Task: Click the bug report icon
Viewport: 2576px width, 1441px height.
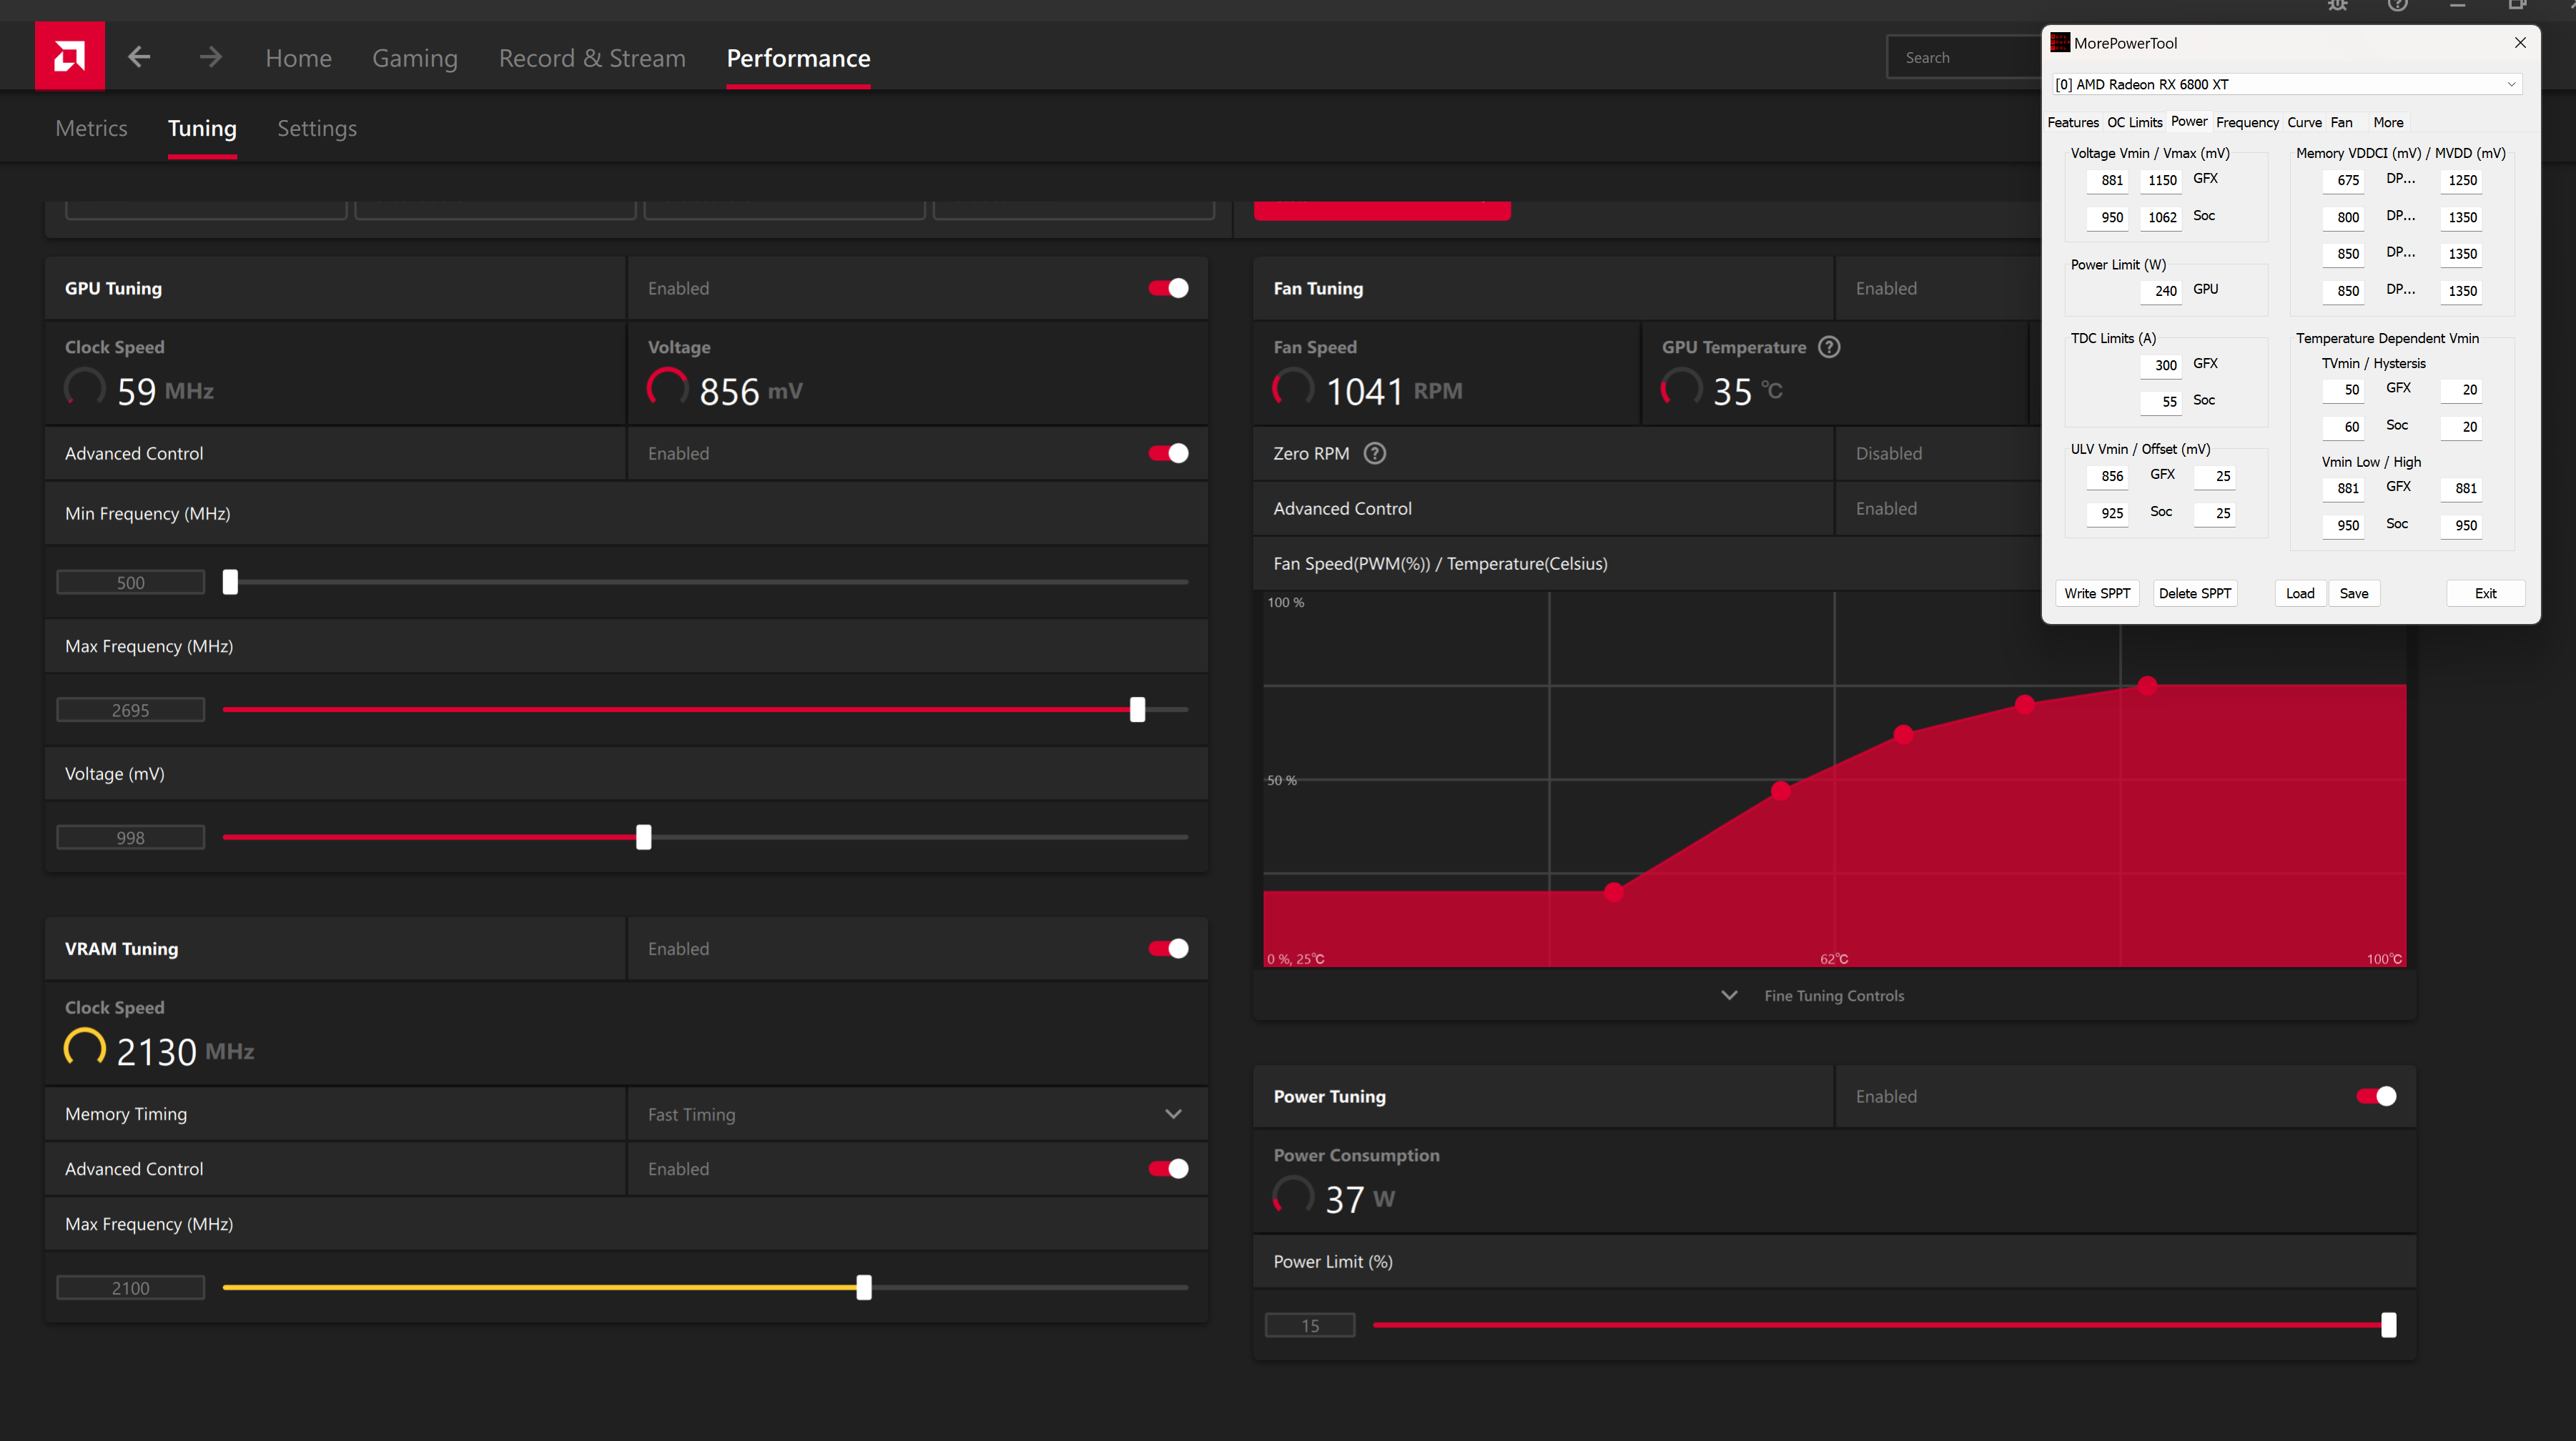Action: pyautogui.click(x=2337, y=5)
